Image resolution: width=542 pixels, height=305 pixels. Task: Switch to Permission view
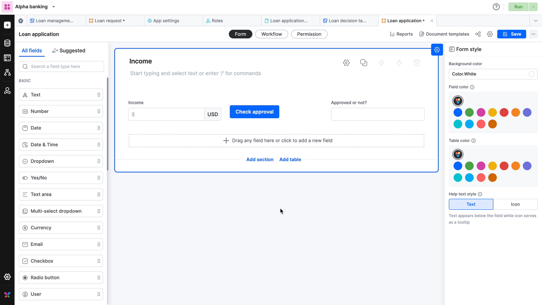click(x=309, y=34)
